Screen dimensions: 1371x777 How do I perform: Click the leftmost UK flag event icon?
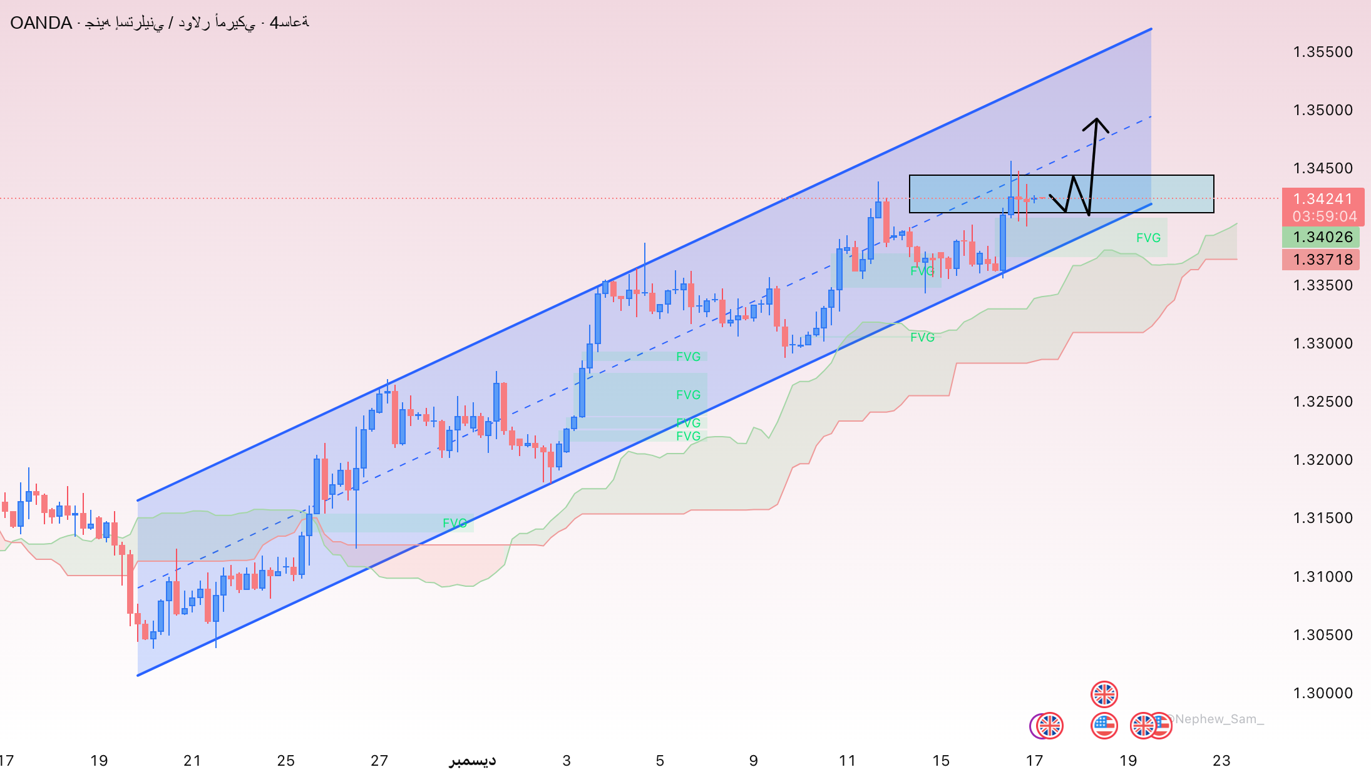point(1050,726)
